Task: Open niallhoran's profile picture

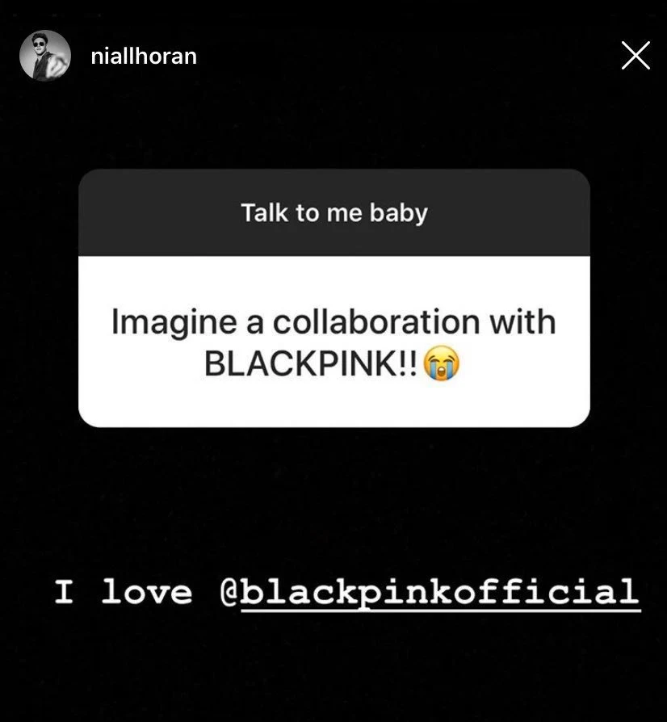Action: pos(45,56)
